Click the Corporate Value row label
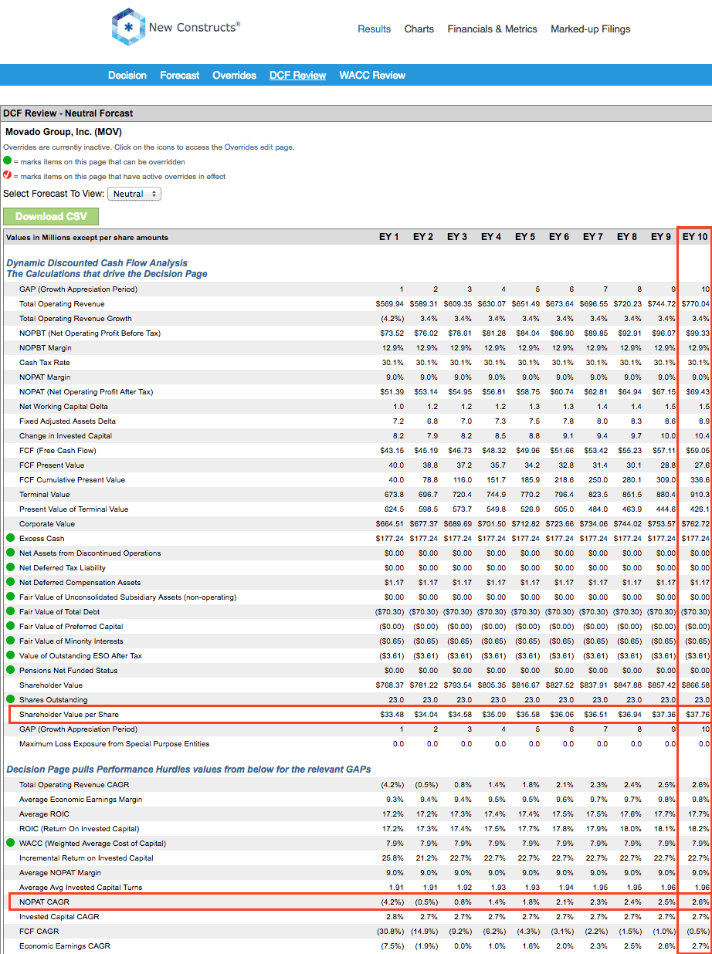This screenshot has width=712, height=954. (x=46, y=523)
